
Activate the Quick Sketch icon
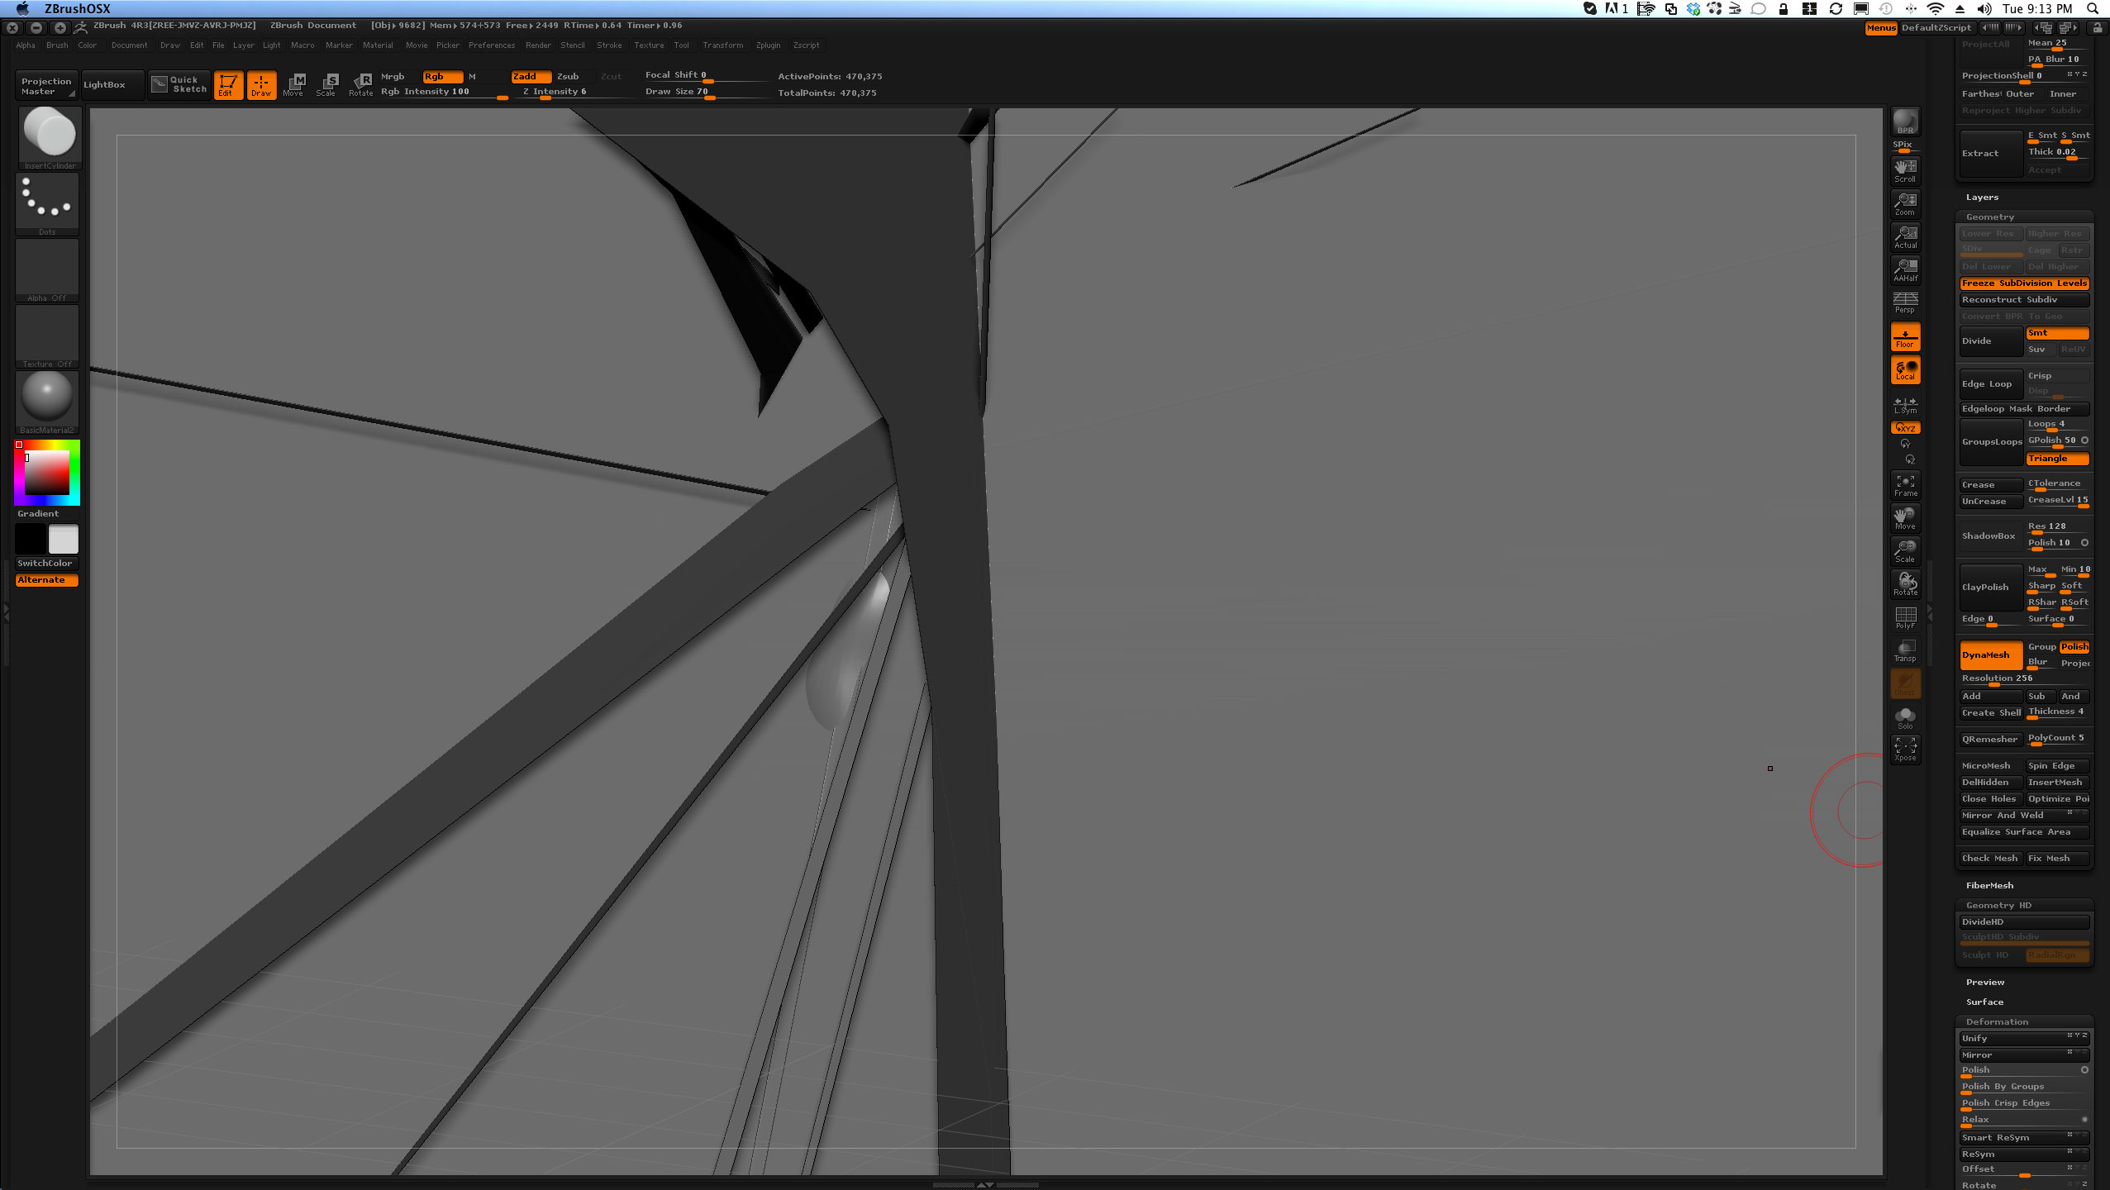coord(179,84)
